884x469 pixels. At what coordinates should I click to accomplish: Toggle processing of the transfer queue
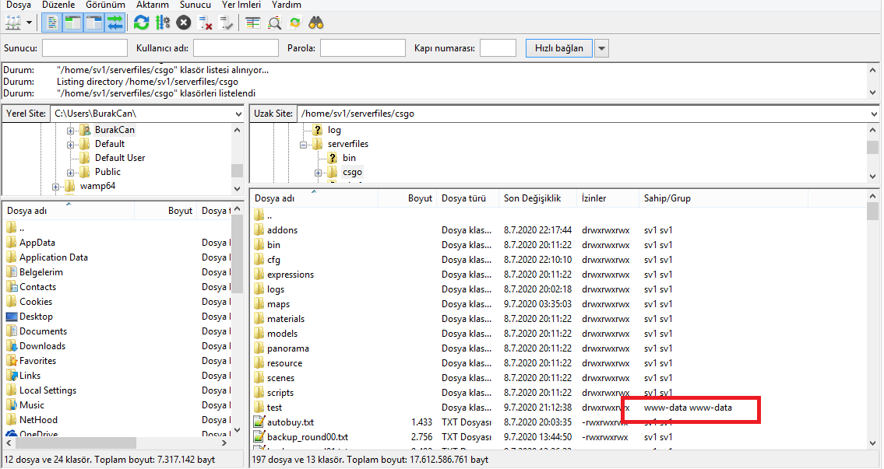pos(162,23)
